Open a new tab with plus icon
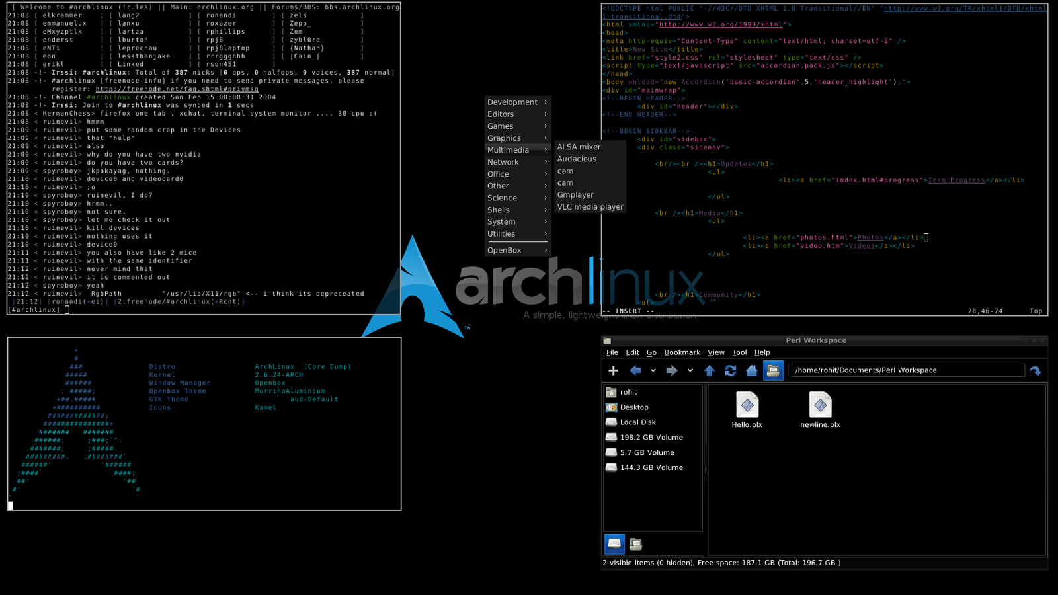The width and height of the screenshot is (1058, 595). coord(614,371)
